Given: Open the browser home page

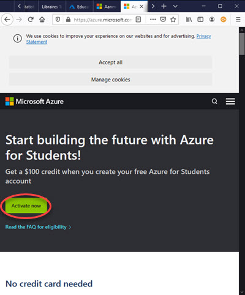Looking at the screenshot, I should point(42,20).
